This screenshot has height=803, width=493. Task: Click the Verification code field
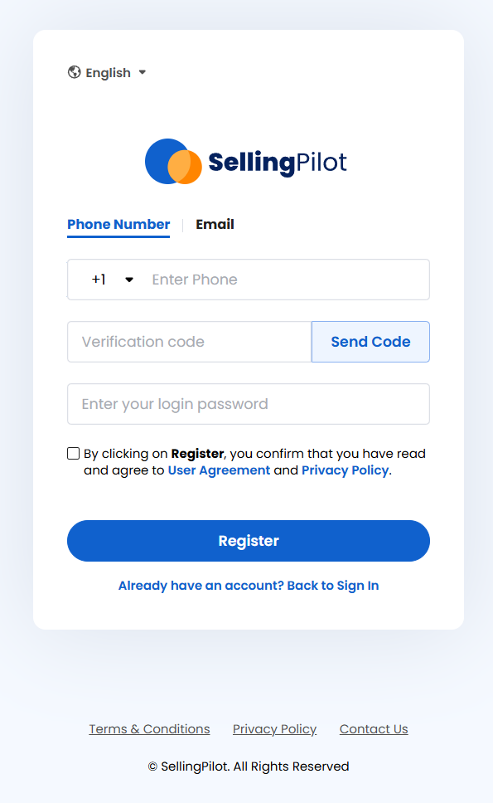tap(190, 342)
